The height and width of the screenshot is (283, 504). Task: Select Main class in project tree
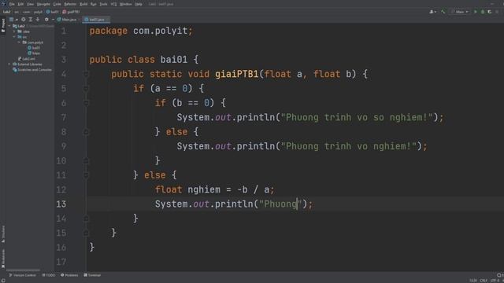tap(34, 53)
